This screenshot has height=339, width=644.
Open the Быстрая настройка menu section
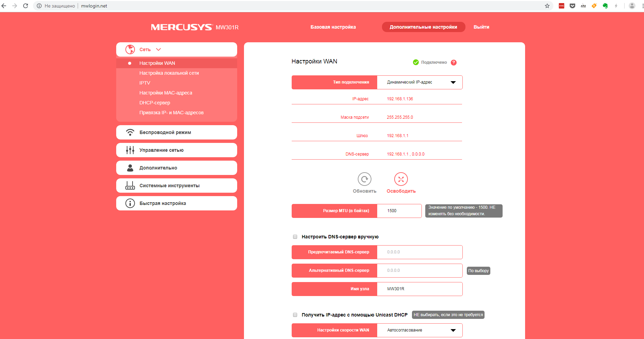(177, 203)
